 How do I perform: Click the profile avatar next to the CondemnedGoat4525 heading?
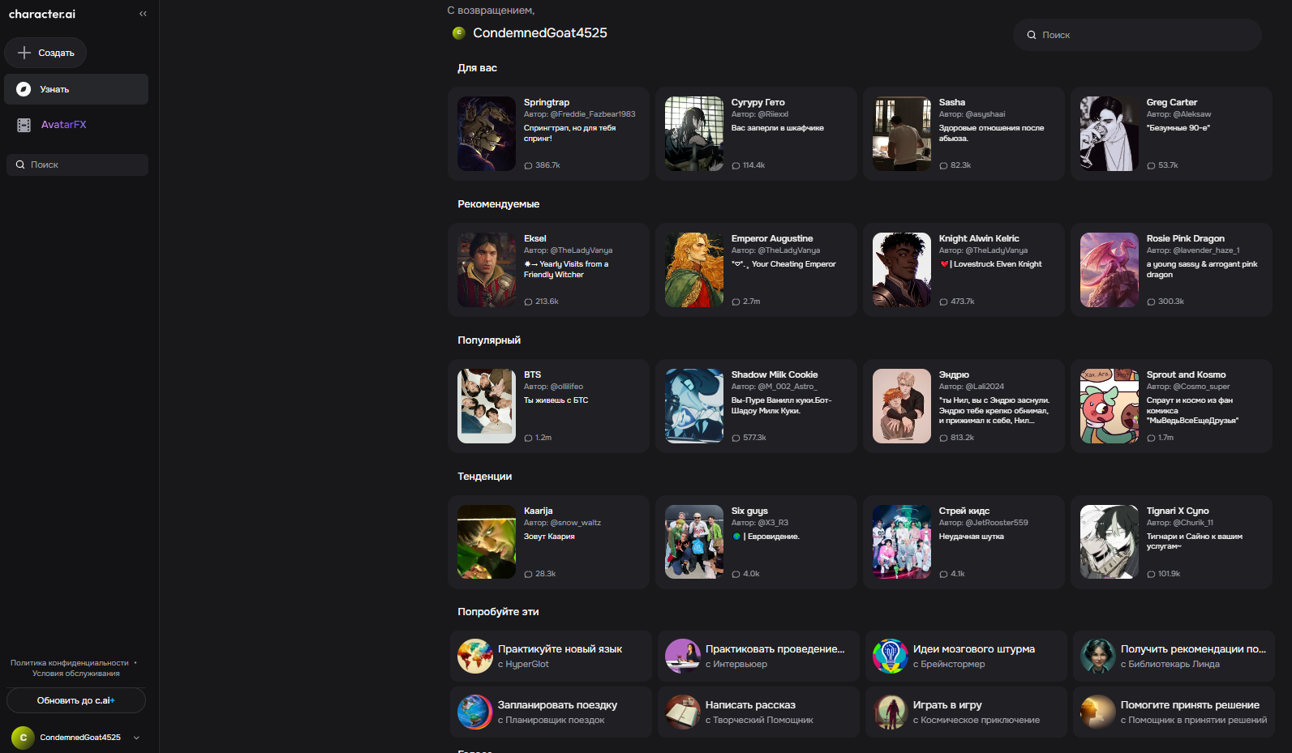[458, 33]
